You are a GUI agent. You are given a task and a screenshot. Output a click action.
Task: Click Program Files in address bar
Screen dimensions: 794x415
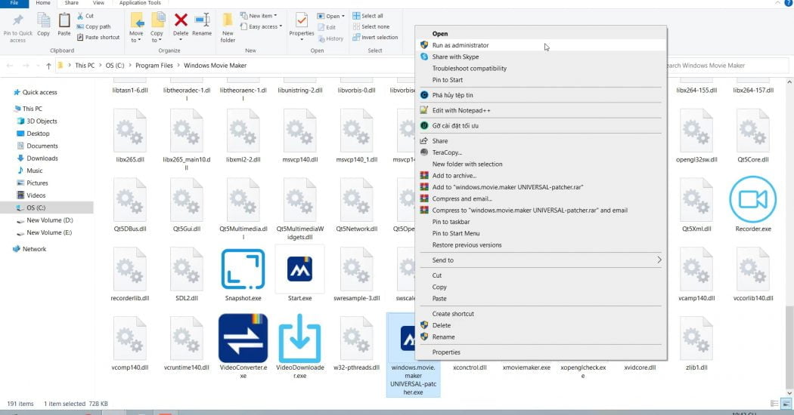point(154,66)
